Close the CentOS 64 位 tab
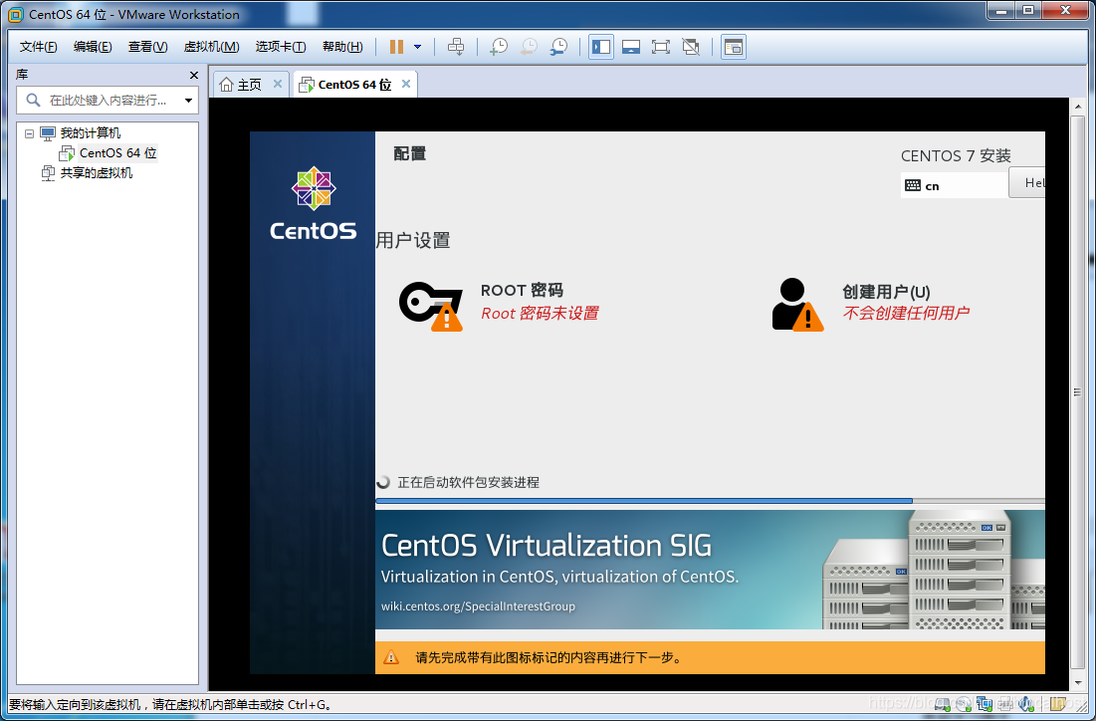This screenshot has width=1096, height=721. [406, 84]
